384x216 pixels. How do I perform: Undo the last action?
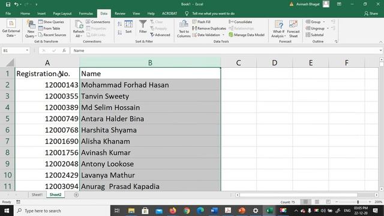(x=16, y=4)
